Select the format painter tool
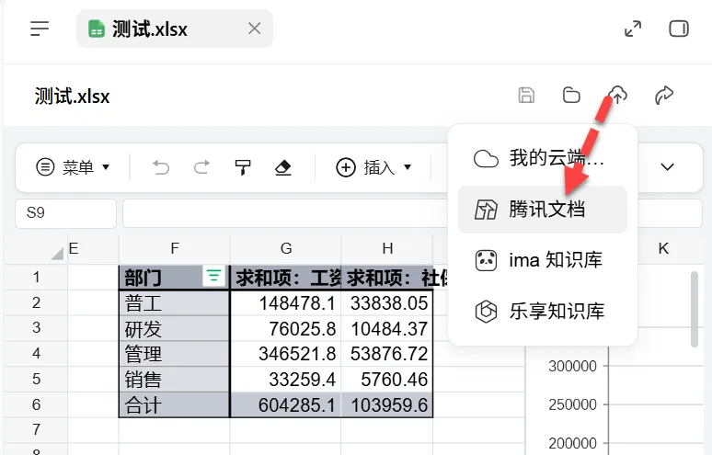The height and width of the screenshot is (455, 712). [243, 167]
